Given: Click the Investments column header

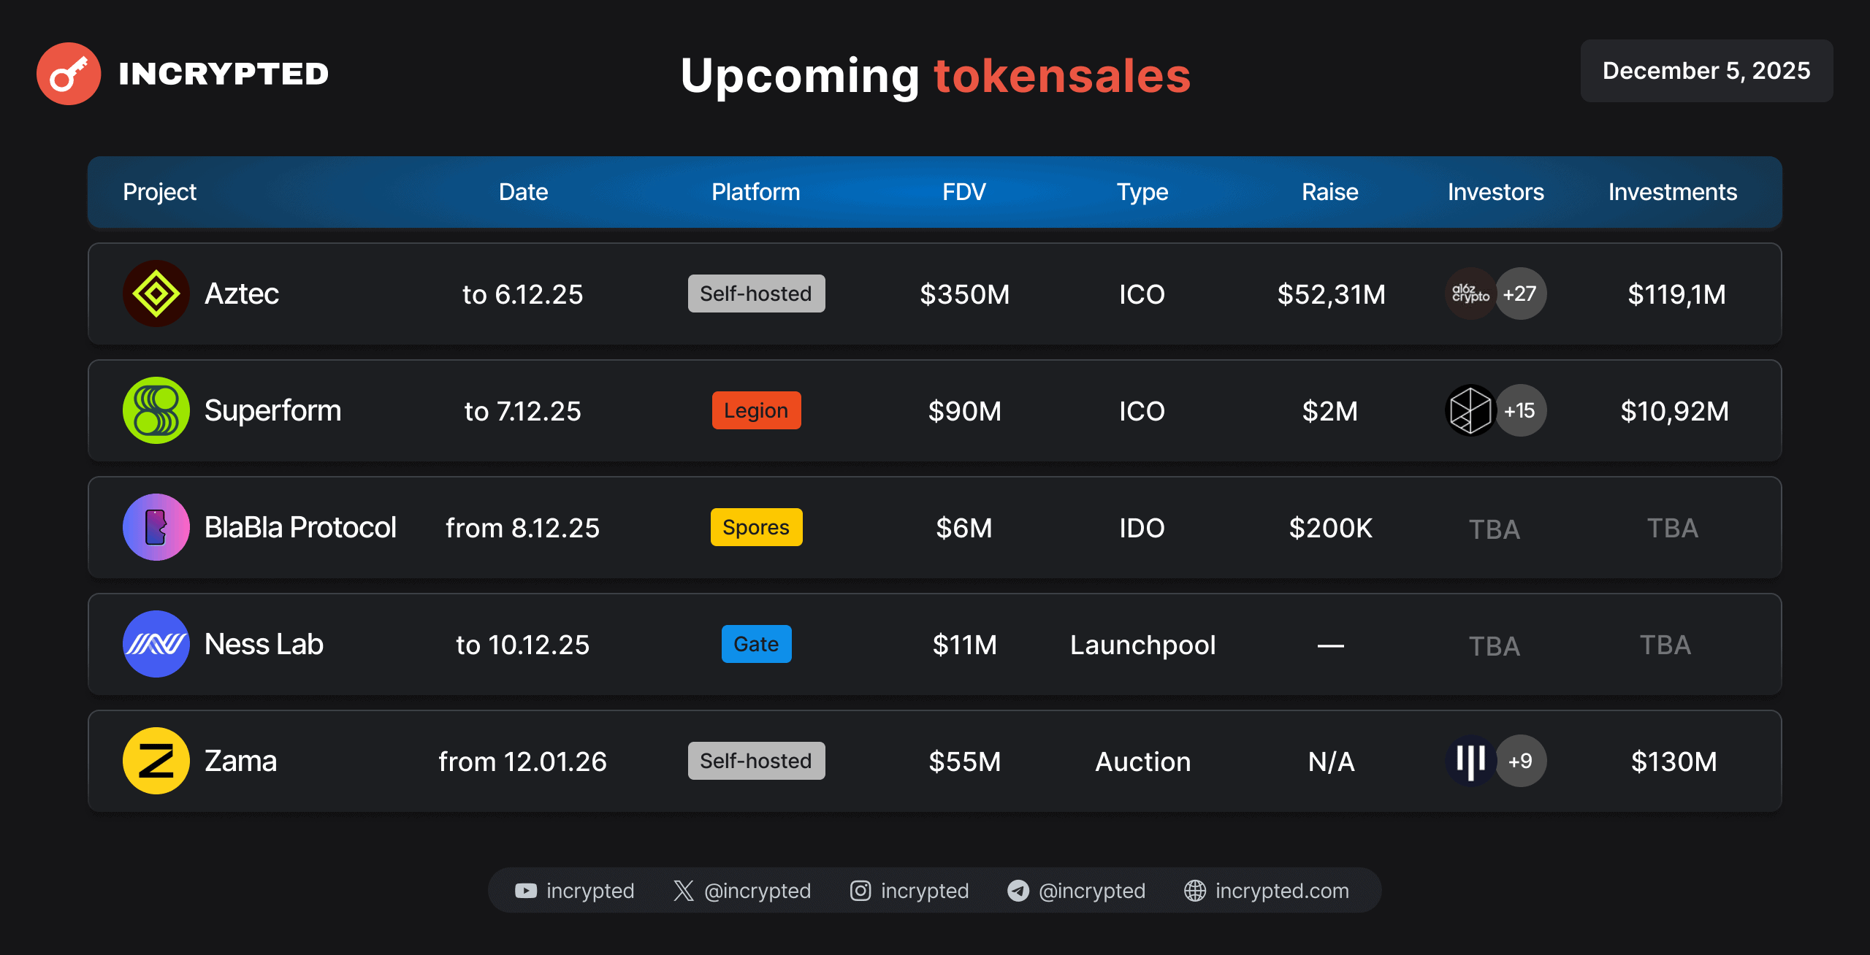Looking at the screenshot, I should (x=1672, y=192).
